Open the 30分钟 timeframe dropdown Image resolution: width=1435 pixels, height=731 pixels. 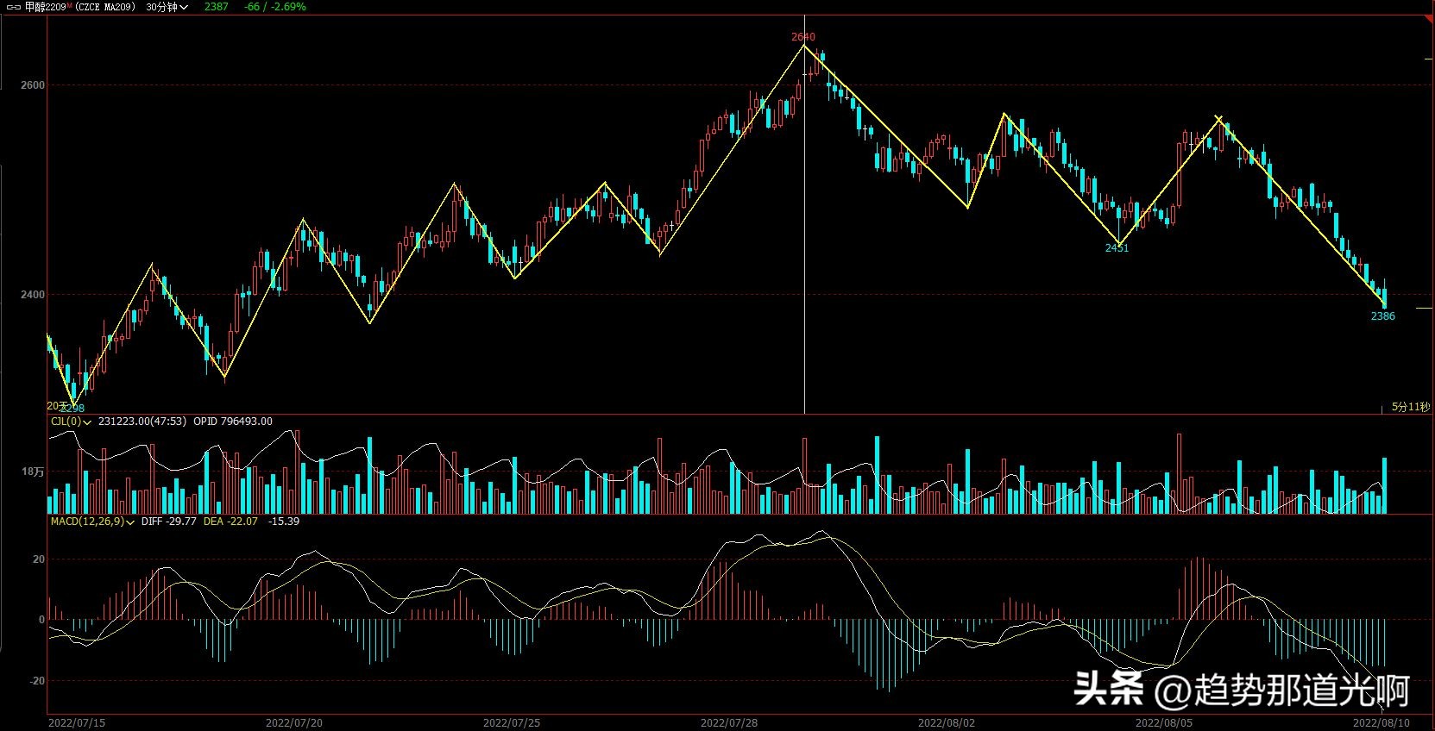pyautogui.click(x=167, y=7)
